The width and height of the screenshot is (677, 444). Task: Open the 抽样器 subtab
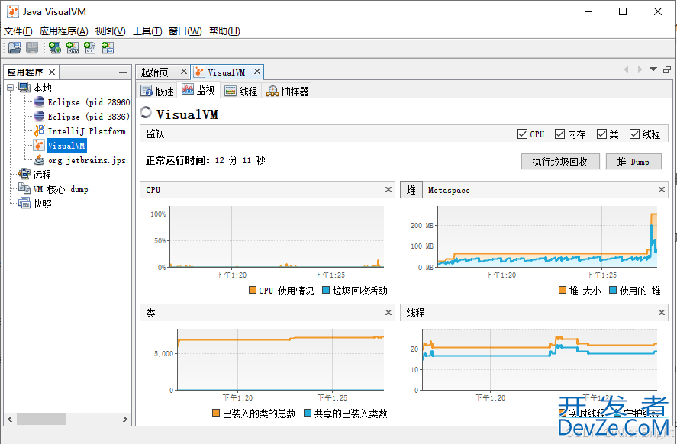coord(287,91)
